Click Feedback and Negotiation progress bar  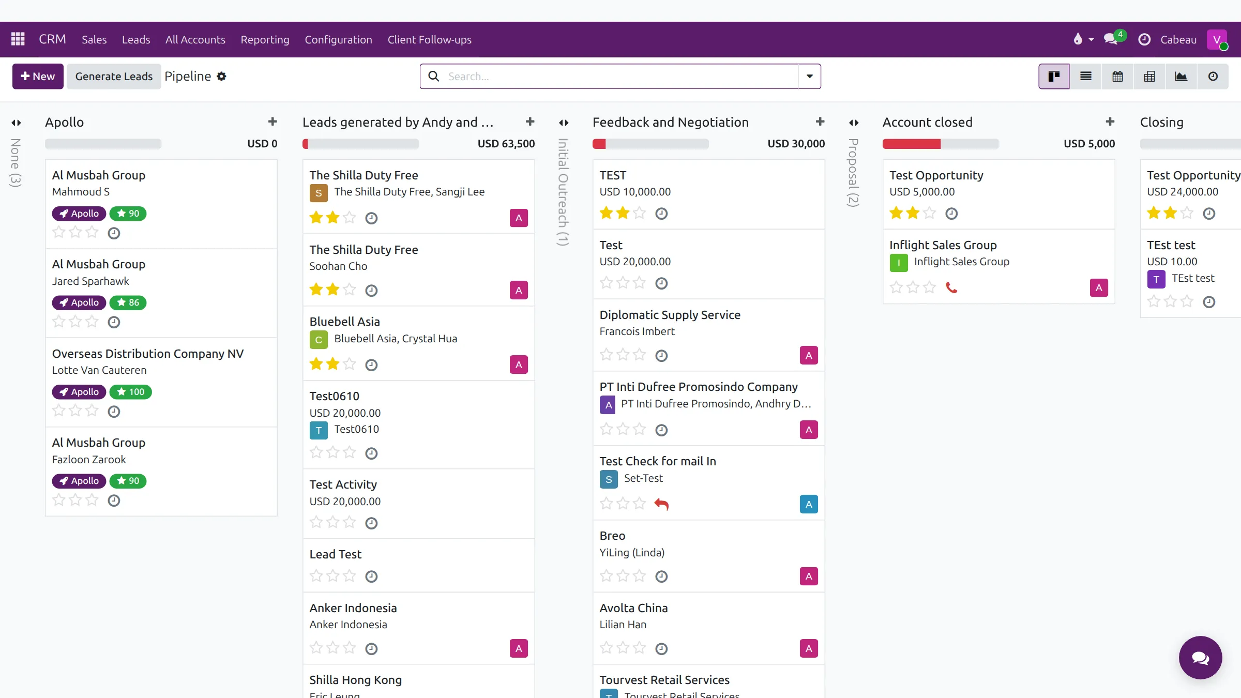coord(650,144)
